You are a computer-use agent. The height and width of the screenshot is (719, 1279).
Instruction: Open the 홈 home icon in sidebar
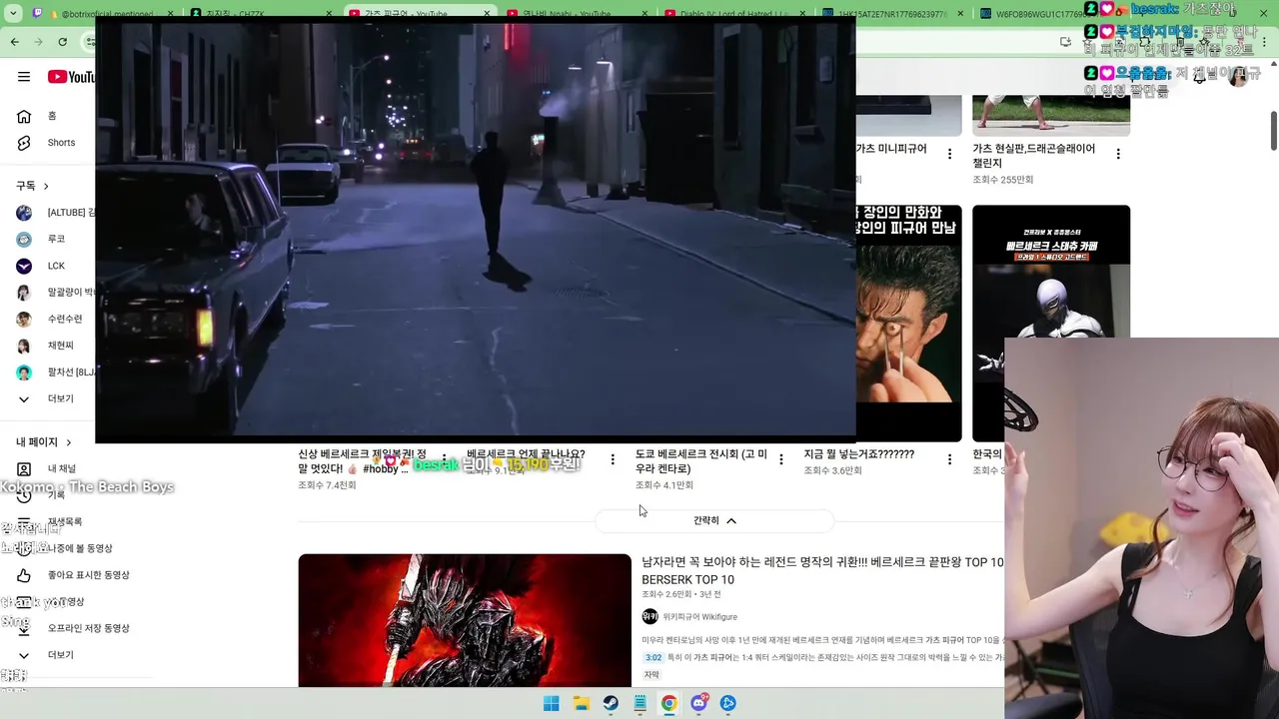point(24,116)
